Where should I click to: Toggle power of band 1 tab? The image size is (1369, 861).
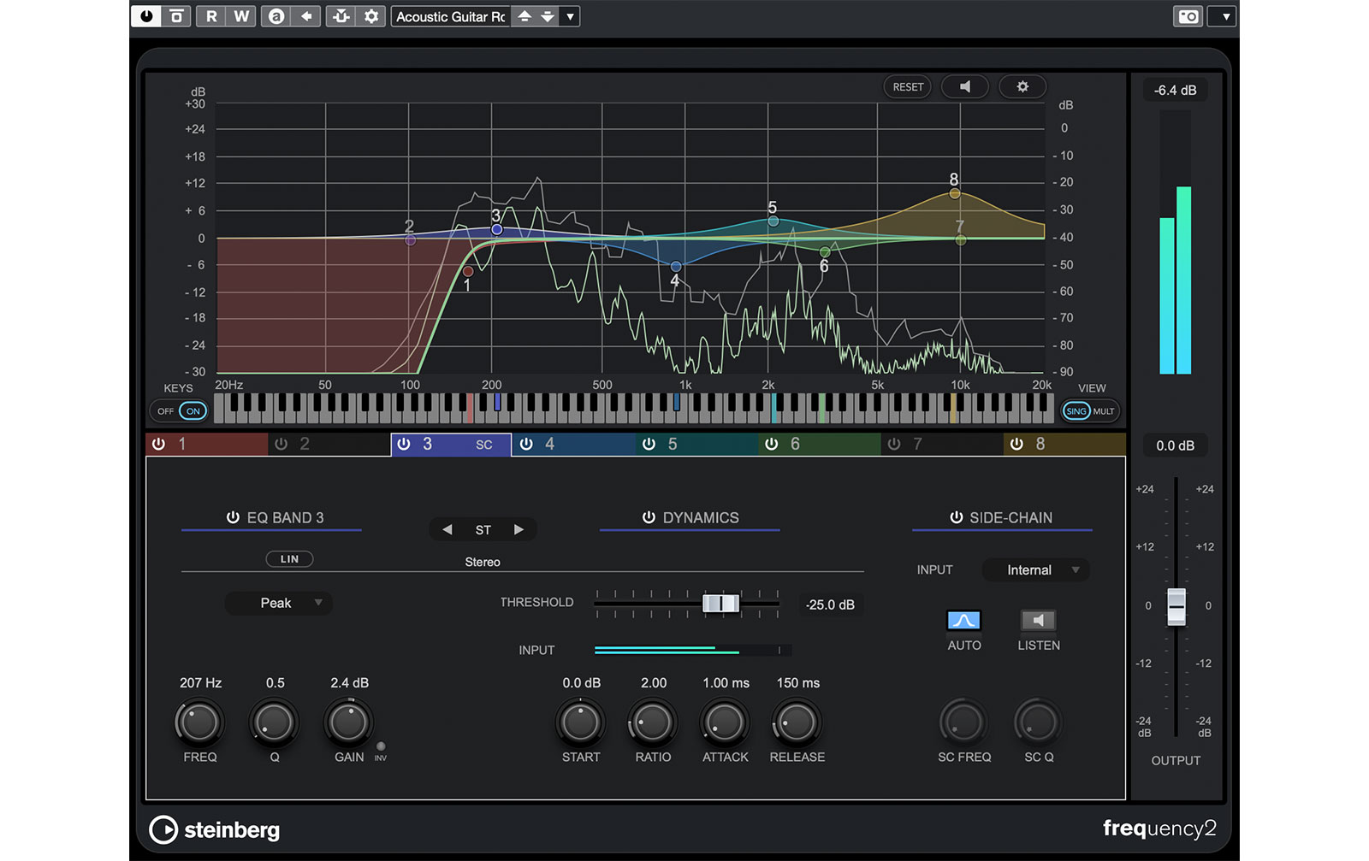coord(158,444)
